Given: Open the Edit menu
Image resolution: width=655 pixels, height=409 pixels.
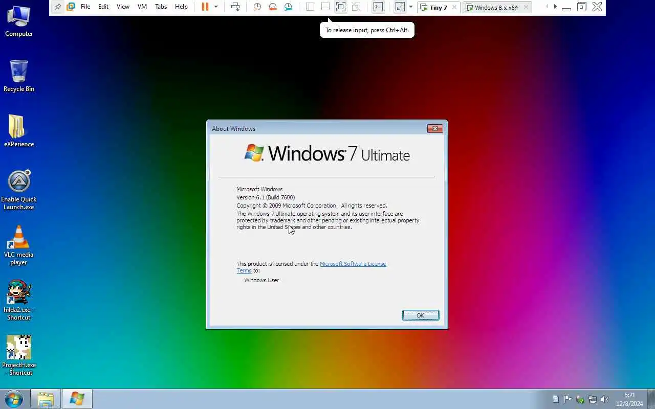Looking at the screenshot, I should click(x=103, y=7).
